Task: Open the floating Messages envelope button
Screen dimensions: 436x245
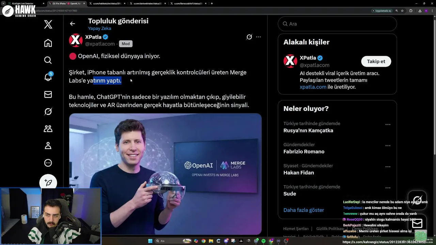Action: pyautogui.click(x=417, y=223)
